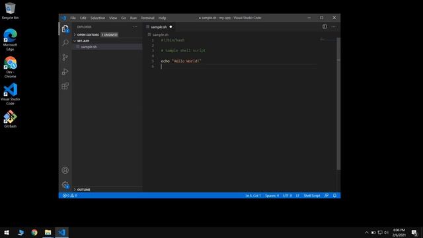Open the File menu
Viewport: 423px width, 238px height.
point(73,18)
